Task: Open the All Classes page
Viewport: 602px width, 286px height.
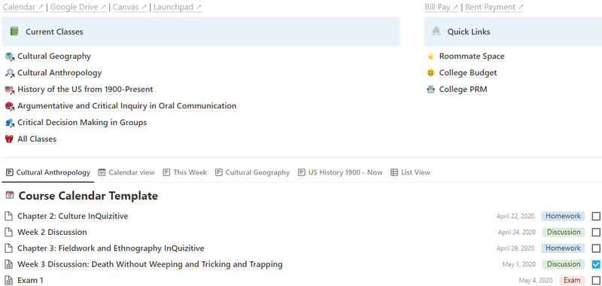Action: [x=37, y=139]
